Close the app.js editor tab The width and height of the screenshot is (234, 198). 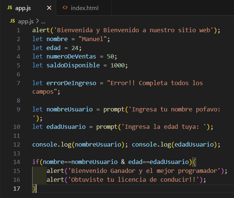(49, 8)
